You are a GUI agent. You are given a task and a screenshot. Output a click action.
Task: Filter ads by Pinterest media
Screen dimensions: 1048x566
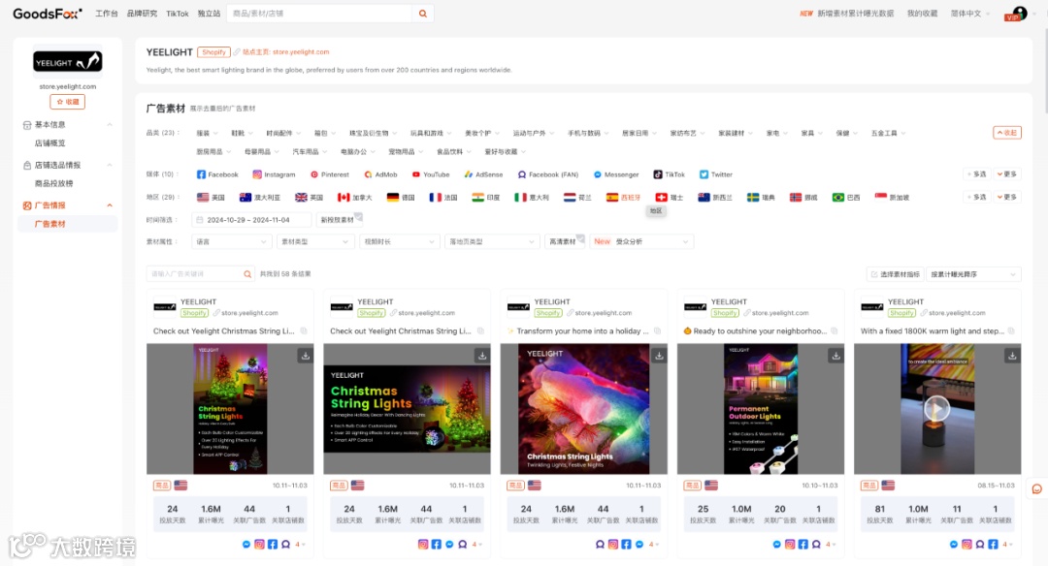(330, 174)
